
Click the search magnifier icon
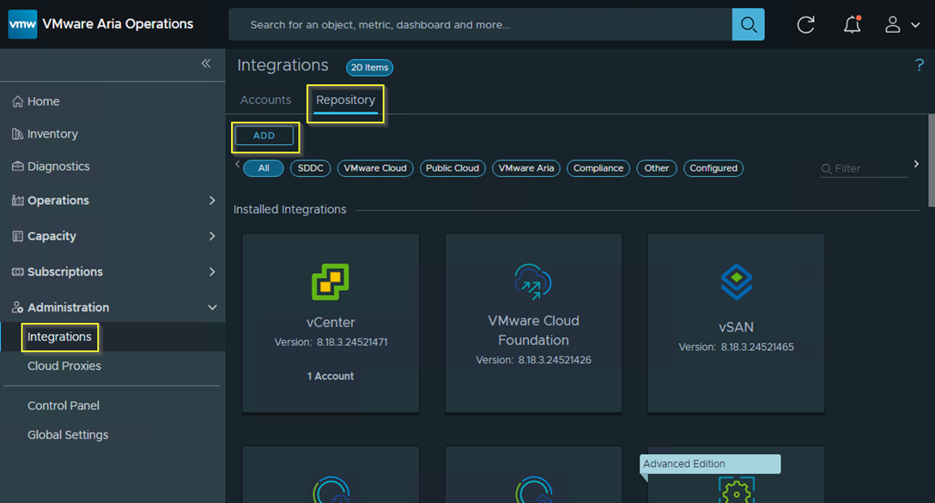[x=746, y=24]
